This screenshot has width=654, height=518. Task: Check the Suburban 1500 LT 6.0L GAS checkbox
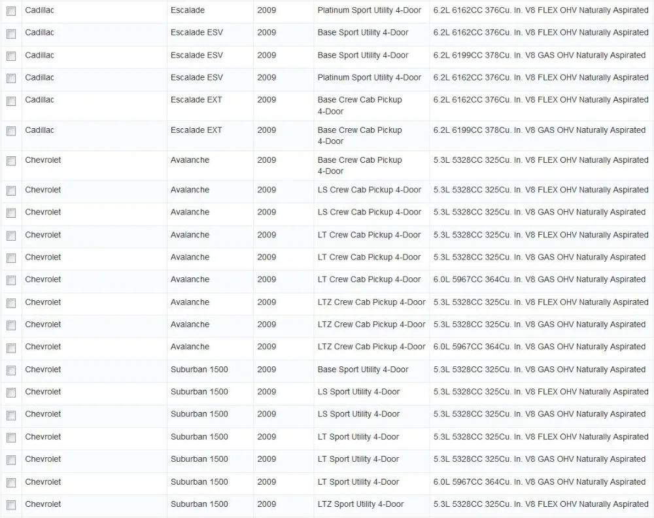pos(11,483)
